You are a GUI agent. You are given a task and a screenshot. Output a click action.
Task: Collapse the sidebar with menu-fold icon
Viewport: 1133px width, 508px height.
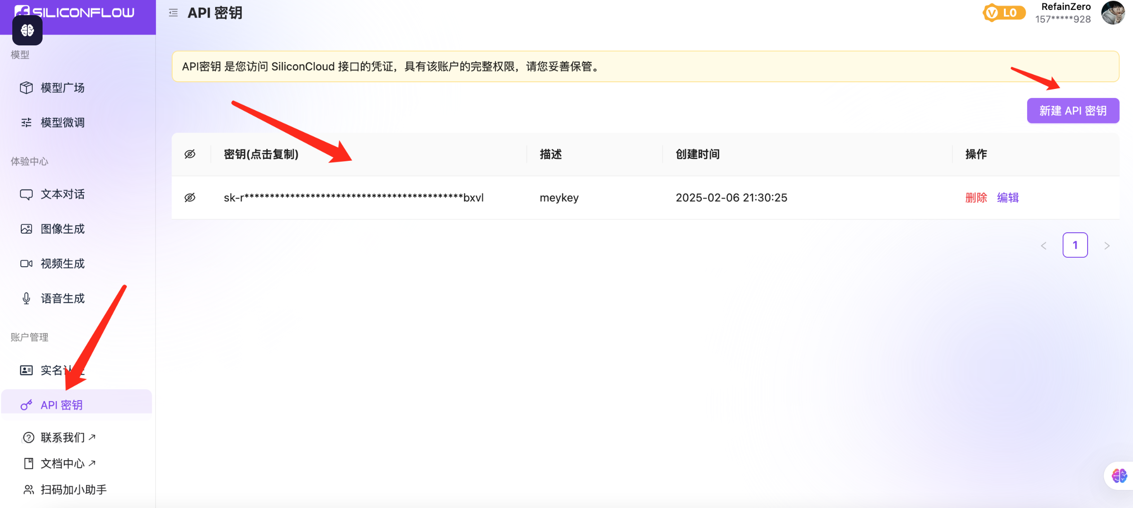tap(173, 13)
